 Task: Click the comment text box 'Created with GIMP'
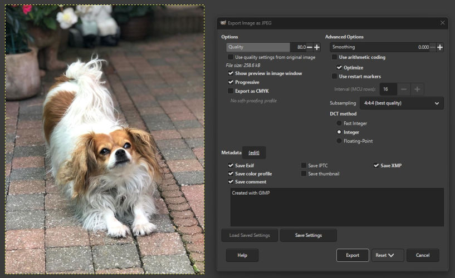click(337, 207)
